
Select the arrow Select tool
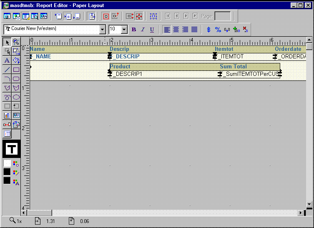tap(7, 42)
